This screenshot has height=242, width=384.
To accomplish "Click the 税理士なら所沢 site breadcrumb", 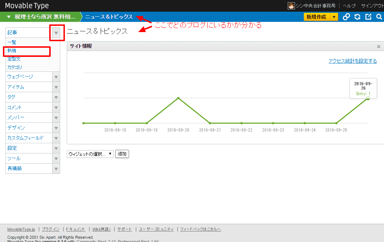I will pyautogui.click(x=45, y=17).
